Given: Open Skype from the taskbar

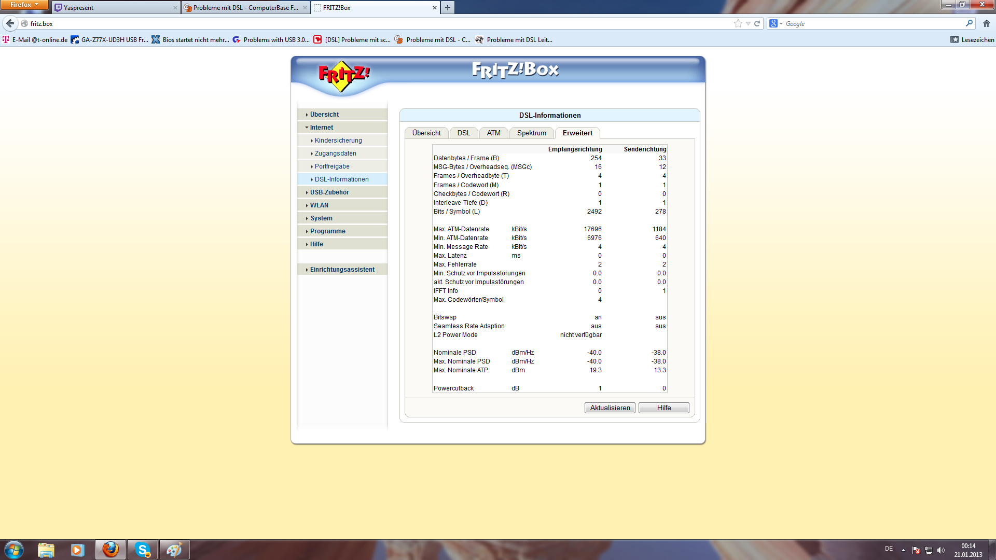Looking at the screenshot, I should coord(143,550).
